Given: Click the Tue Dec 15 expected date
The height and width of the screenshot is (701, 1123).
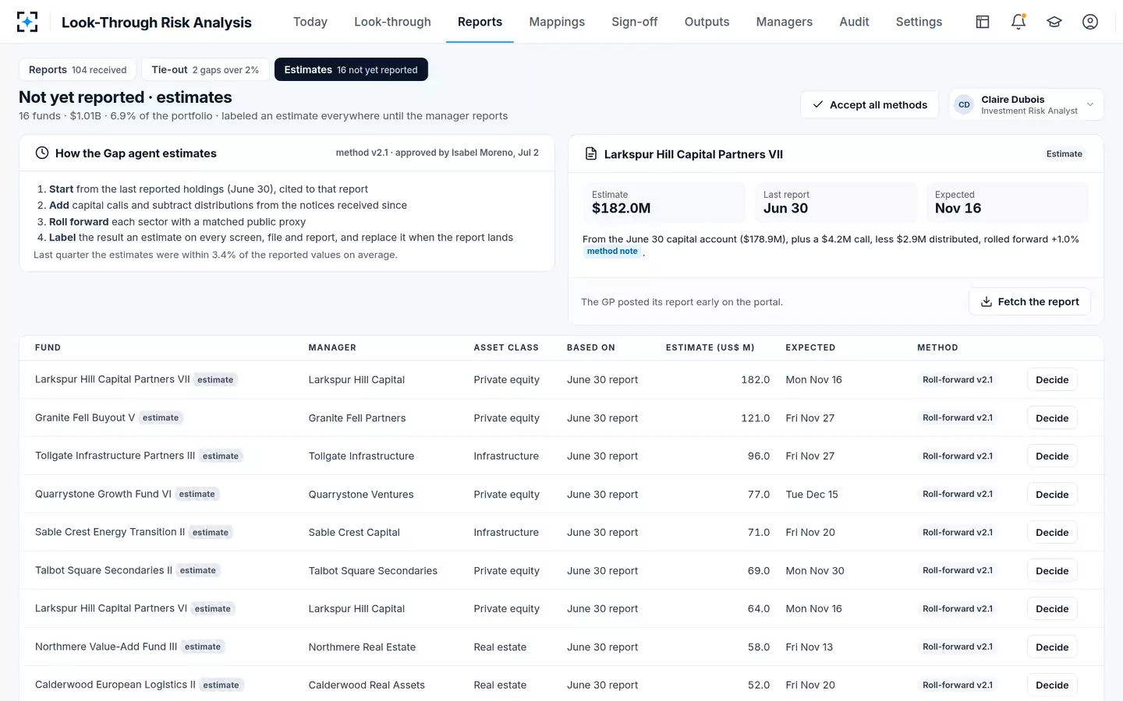Looking at the screenshot, I should coord(812,494).
